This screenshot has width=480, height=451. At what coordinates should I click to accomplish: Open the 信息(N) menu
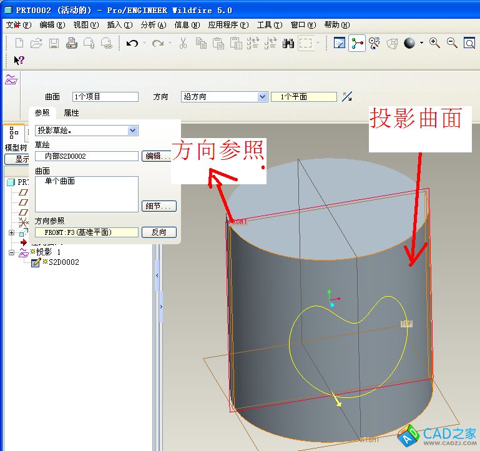tap(187, 25)
